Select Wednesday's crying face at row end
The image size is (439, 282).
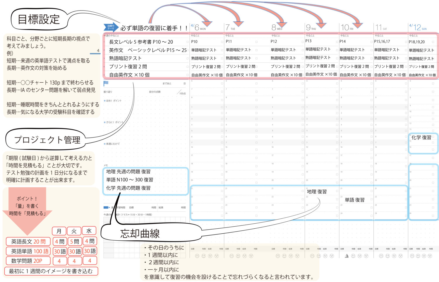(297, 256)
